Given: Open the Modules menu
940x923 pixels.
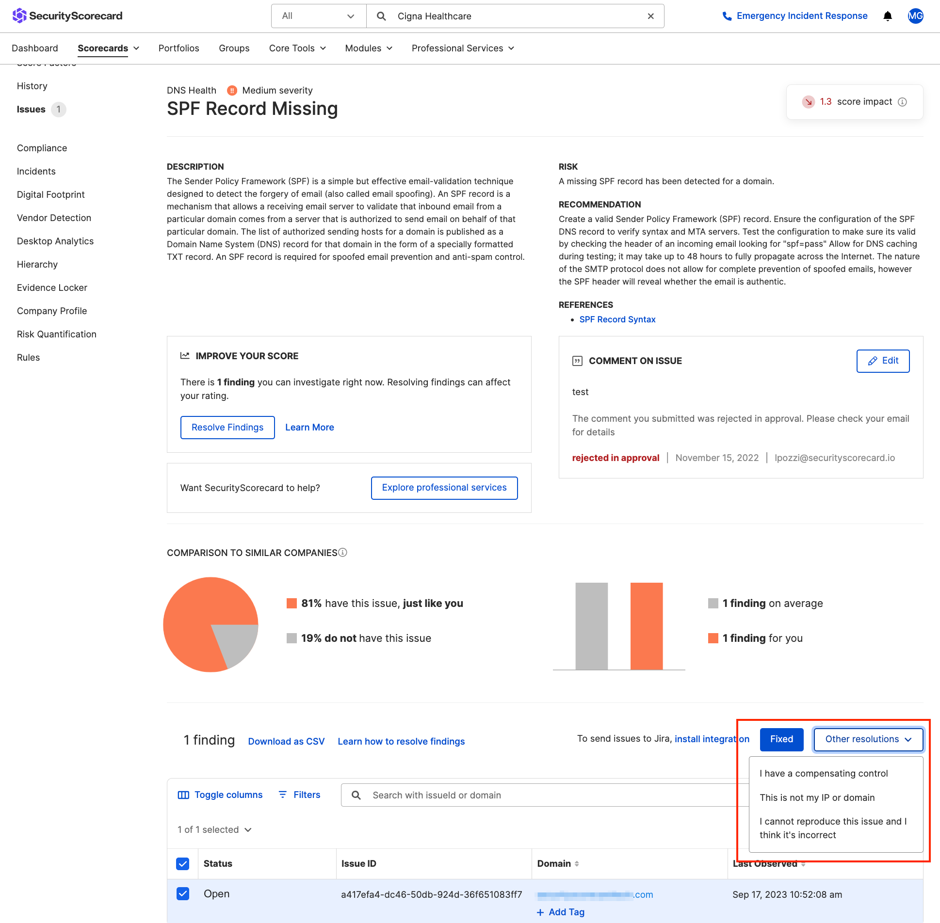Looking at the screenshot, I should tap(368, 48).
